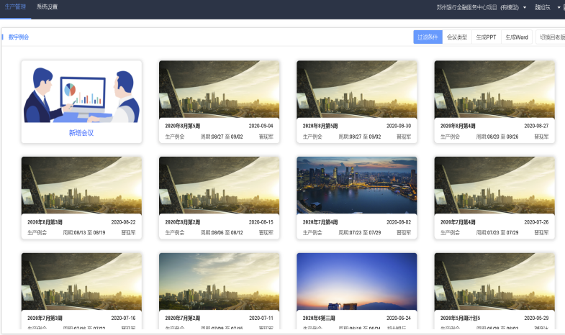This screenshot has height=335, width=565.
Task: Click the 生成PPT button
Action: pos(486,37)
